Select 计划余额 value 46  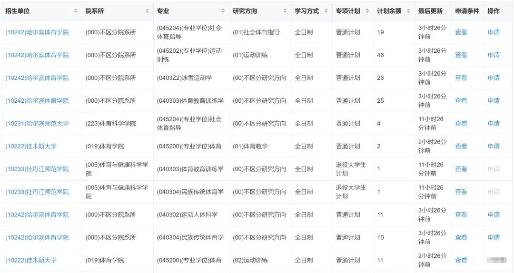pyautogui.click(x=380, y=55)
